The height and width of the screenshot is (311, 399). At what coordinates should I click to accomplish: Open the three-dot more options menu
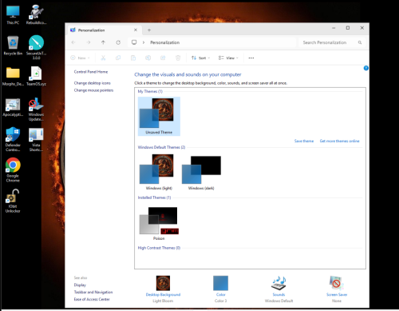[251, 58]
